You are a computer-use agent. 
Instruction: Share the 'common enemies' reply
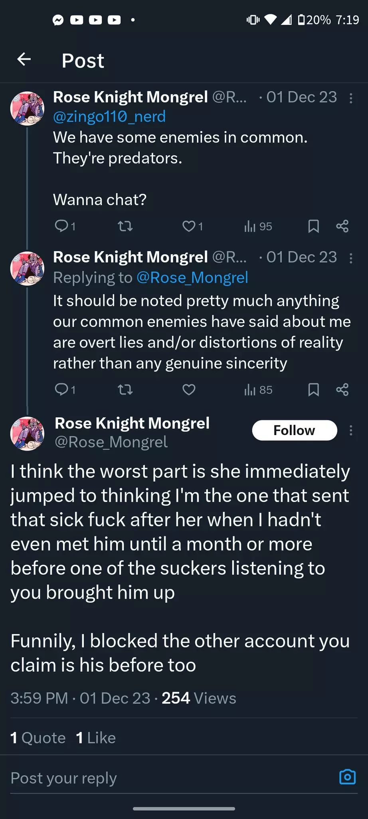pyautogui.click(x=342, y=390)
